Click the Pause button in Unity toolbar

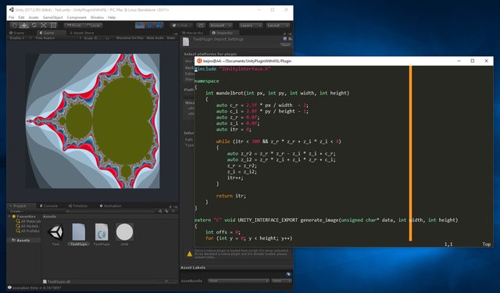pyautogui.click(x=149, y=25)
